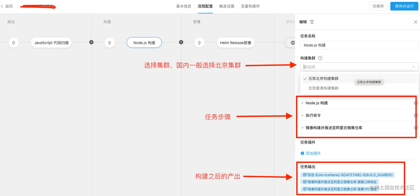This screenshot has height=196, width=420.
Task: Open the 构建集群 dropdown
Action: (x=359, y=67)
